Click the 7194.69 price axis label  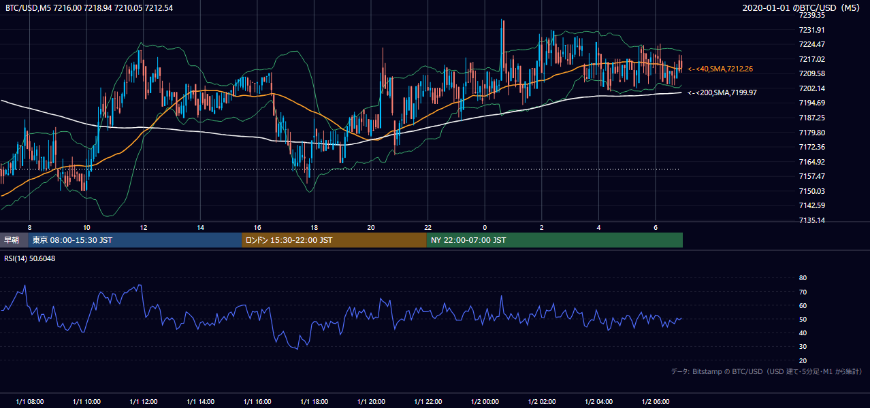pos(811,103)
